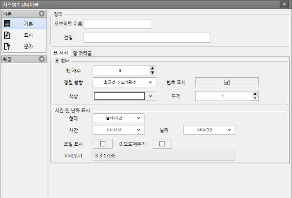The height and width of the screenshot is (198, 292).
Task: Click the 확장 section header text
Action: [x=7, y=59]
